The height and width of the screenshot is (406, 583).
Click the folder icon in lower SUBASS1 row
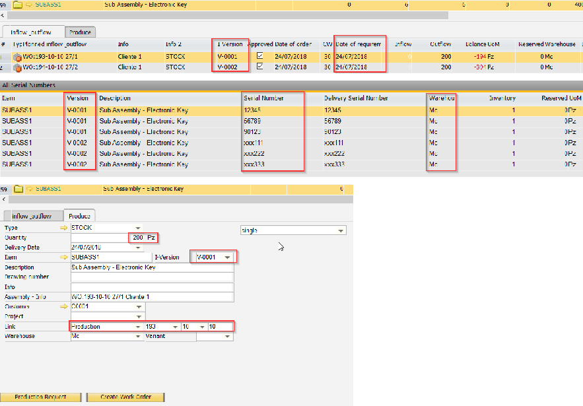18,189
